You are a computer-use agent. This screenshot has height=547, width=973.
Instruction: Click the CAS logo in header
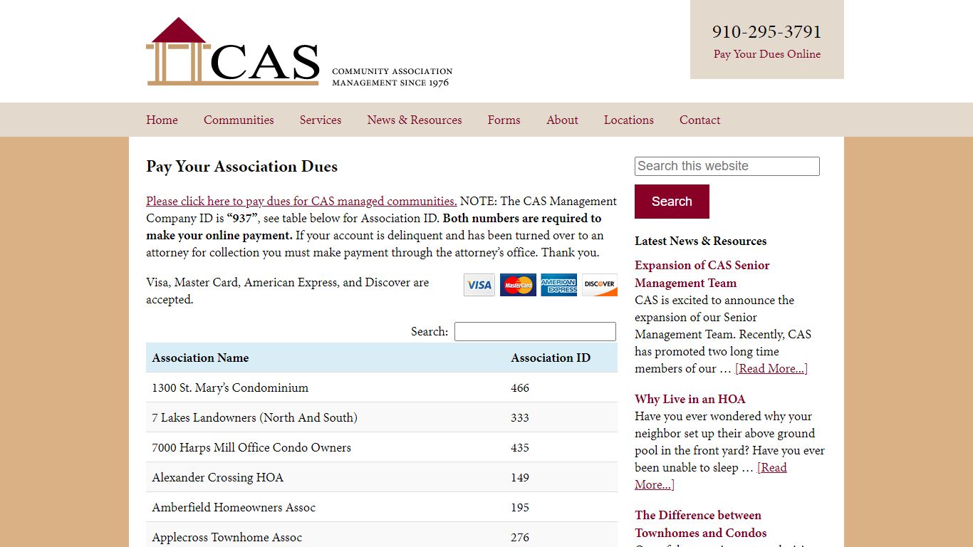tap(299, 51)
